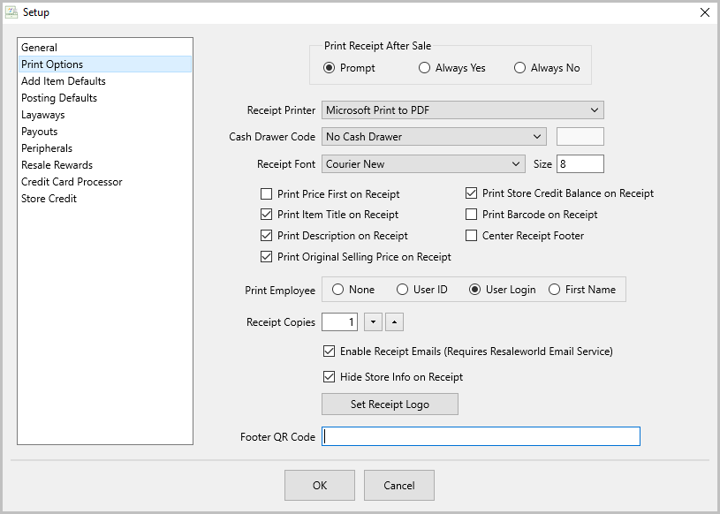
Task: Open the Receipt Printer dropdown
Action: click(462, 110)
